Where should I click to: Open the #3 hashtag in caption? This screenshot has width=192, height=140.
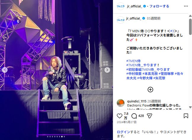coord(172,31)
